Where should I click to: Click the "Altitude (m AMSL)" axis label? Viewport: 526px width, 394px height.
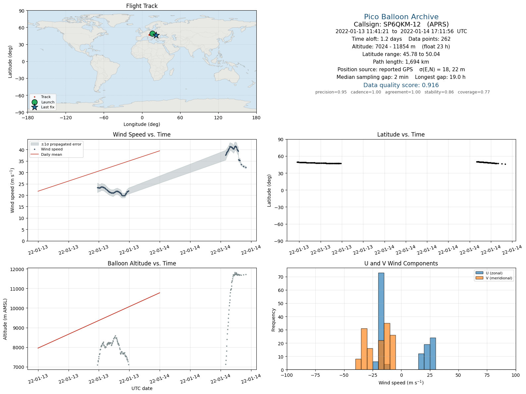(x=5, y=319)
